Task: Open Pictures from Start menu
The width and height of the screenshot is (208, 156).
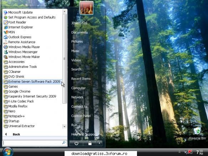Action: [77, 41]
